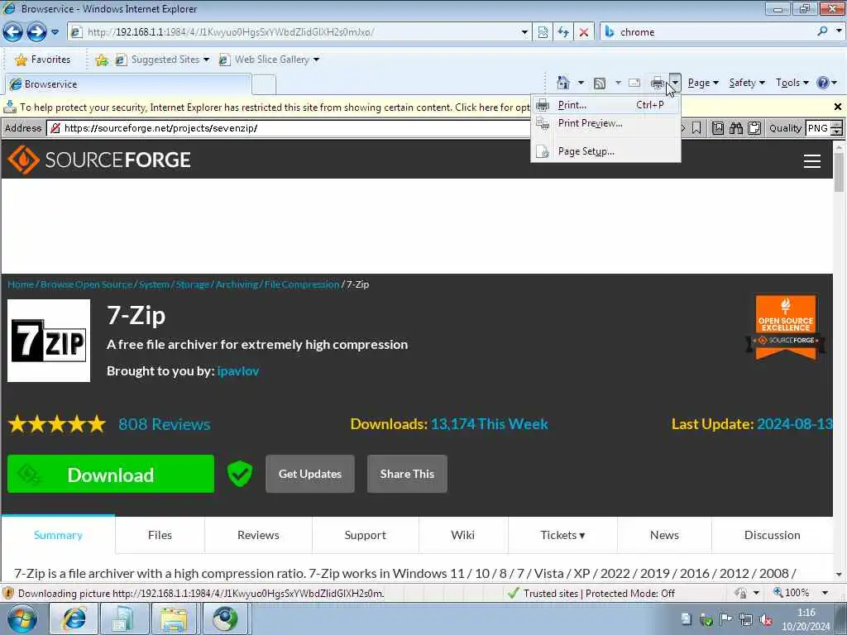Open the Favorites star button
The height and width of the screenshot is (635, 847).
[x=43, y=60]
